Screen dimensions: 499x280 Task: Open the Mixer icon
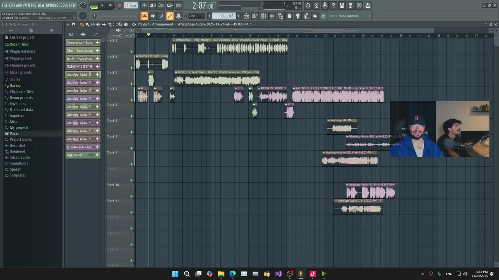click(272, 16)
